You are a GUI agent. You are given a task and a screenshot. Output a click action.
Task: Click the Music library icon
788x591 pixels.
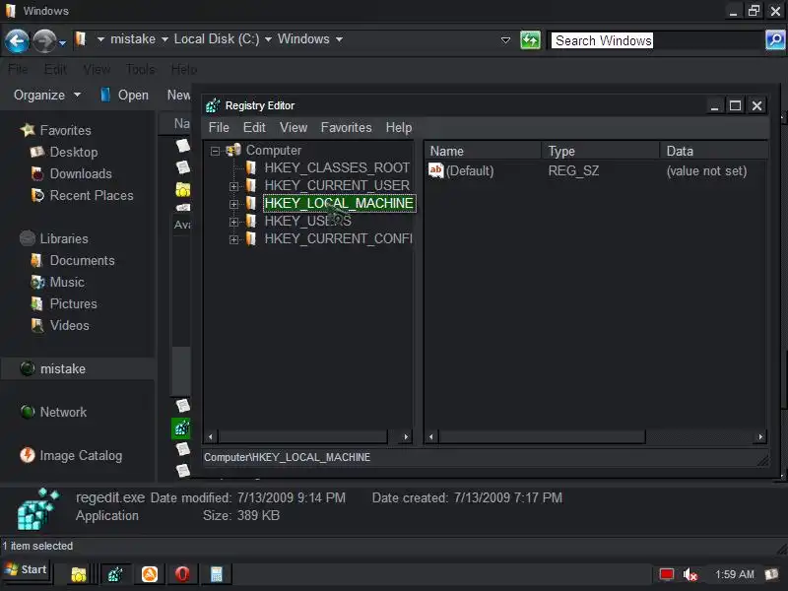click(x=37, y=282)
